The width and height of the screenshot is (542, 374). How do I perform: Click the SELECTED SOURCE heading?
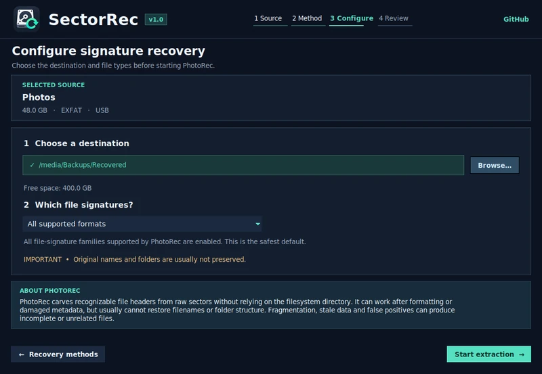(54, 85)
